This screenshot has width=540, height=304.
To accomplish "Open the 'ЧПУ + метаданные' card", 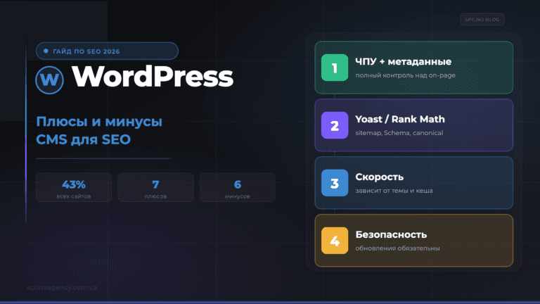I will (x=414, y=68).
